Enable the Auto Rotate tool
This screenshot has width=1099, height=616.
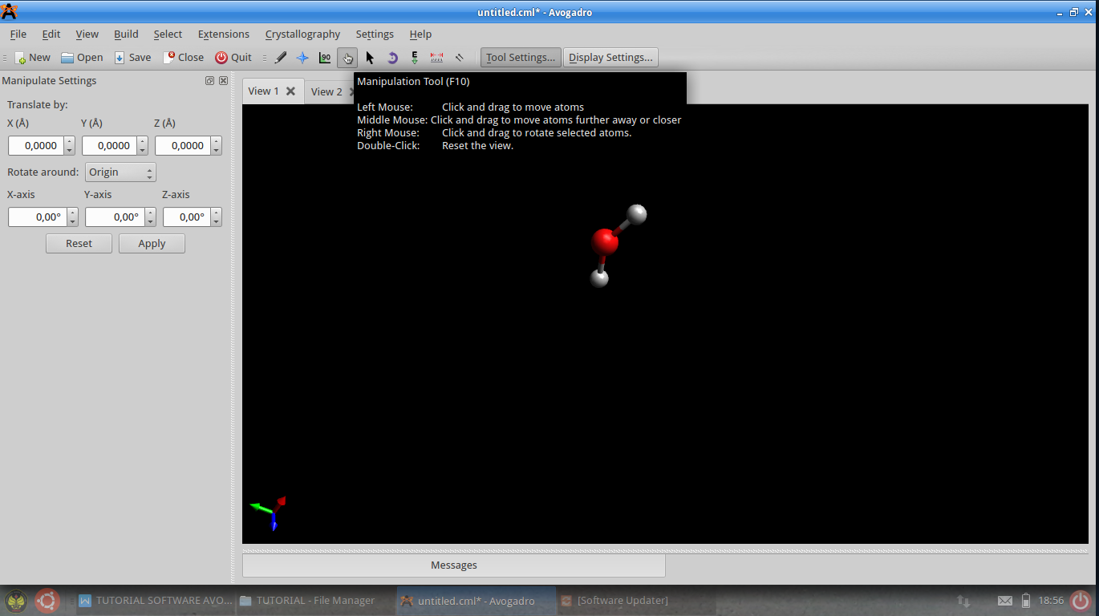[392, 57]
